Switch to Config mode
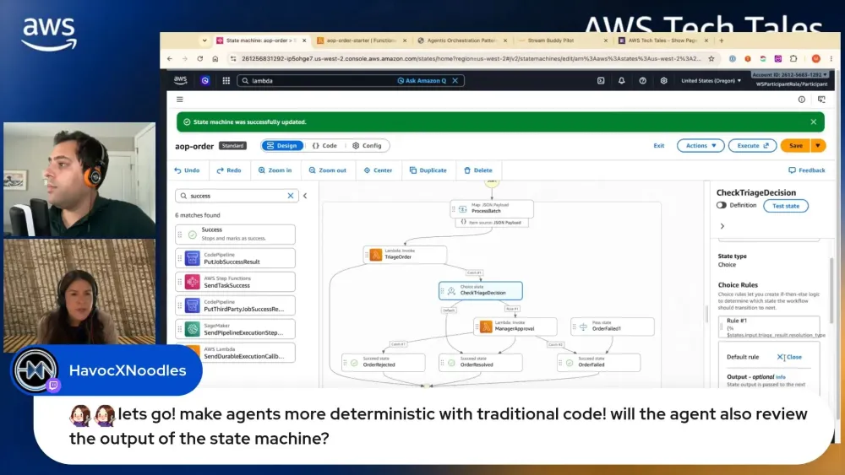This screenshot has width=845, height=475. pyautogui.click(x=367, y=146)
